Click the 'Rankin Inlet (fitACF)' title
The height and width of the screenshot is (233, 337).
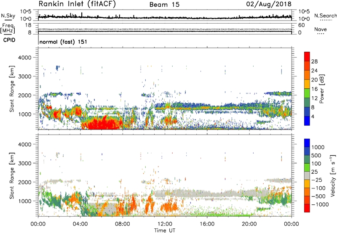tap(77, 4)
